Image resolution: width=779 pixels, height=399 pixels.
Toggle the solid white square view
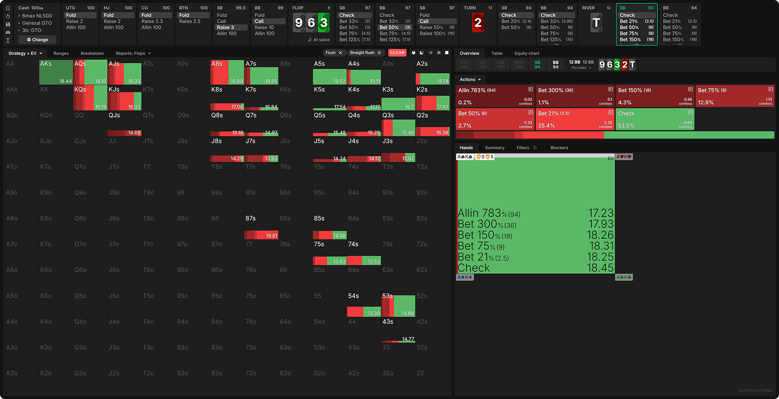pos(446,53)
